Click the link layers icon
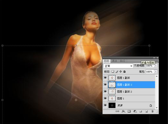The image size is (168, 124). [117, 111]
